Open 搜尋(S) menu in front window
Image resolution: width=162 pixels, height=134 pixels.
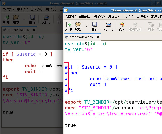point(113,16)
